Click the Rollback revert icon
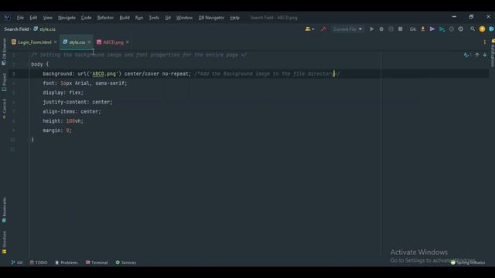Screen dimensions: 495x278 click(x=461, y=29)
